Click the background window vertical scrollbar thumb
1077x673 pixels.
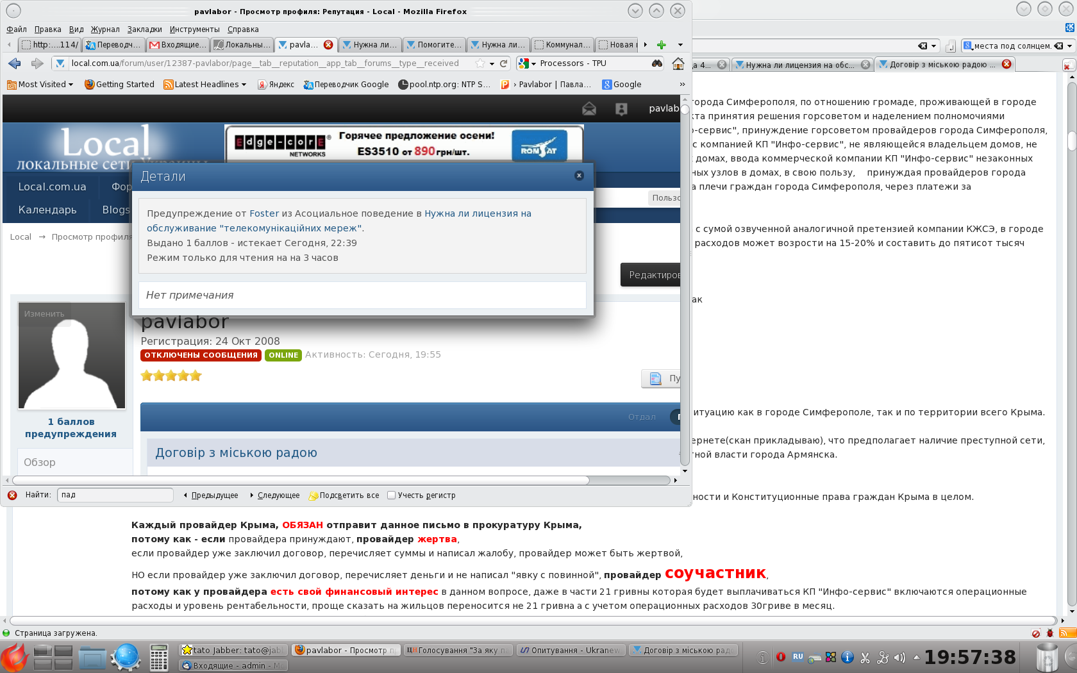click(1072, 140)
